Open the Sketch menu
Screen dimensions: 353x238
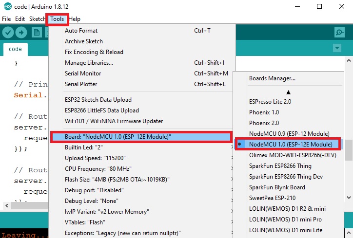pos(37,19)
